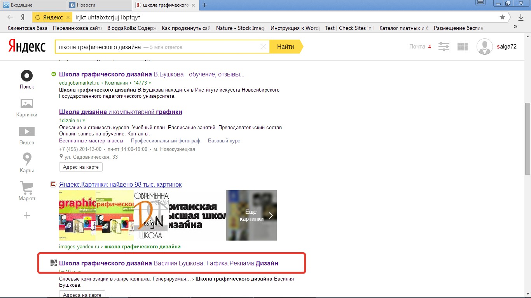Screen dimensions: 531x298
Task: Open Маркет in the left sidebar
Action: click(27, 191)
